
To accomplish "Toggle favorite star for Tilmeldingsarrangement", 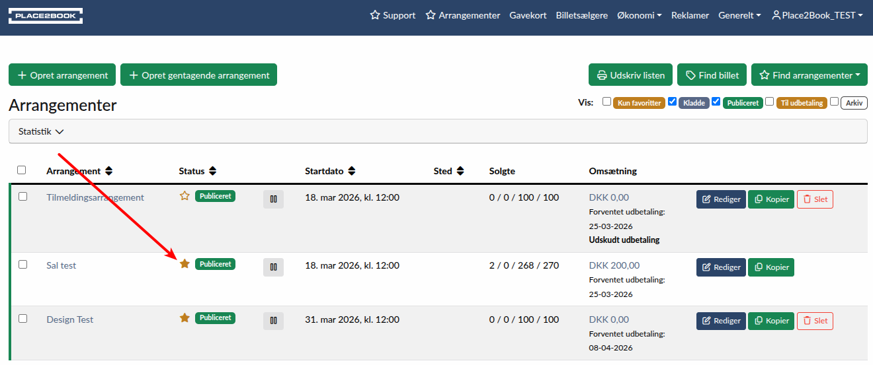I will 185,196.
